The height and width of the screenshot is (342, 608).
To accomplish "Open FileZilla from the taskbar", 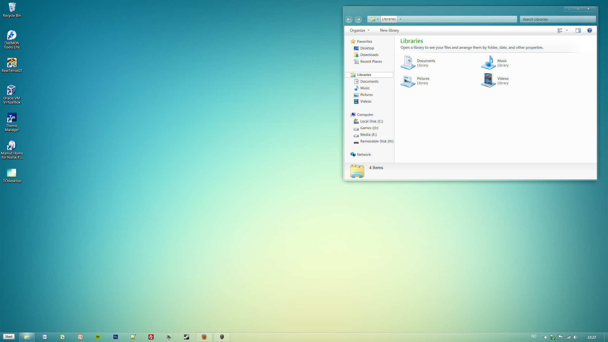I will point(151,337).
